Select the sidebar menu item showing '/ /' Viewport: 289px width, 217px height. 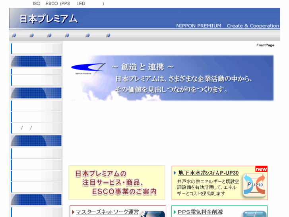(36, 128)
